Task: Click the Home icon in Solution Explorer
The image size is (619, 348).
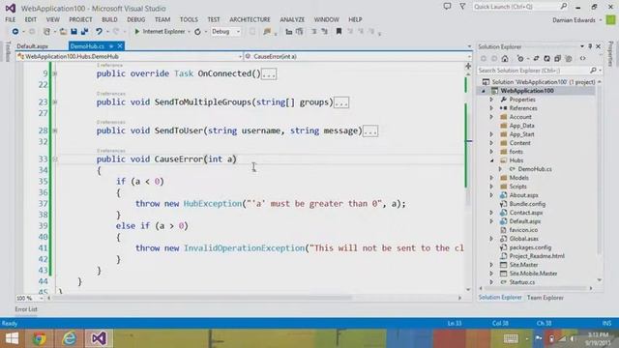Action: pos(505,59)
